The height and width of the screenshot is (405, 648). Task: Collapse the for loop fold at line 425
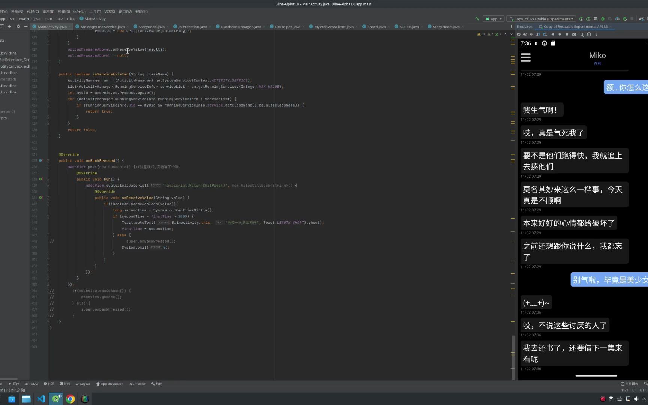tap(48, 99)
